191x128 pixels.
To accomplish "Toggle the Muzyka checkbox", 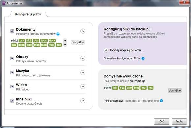I will [x=12, y=72].
